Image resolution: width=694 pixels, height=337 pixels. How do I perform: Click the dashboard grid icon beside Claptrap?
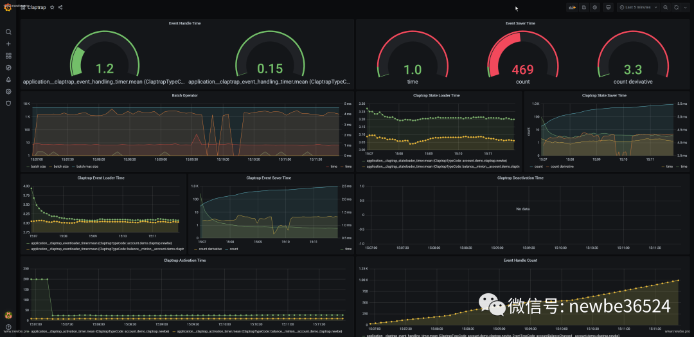[x=23, y=8]
